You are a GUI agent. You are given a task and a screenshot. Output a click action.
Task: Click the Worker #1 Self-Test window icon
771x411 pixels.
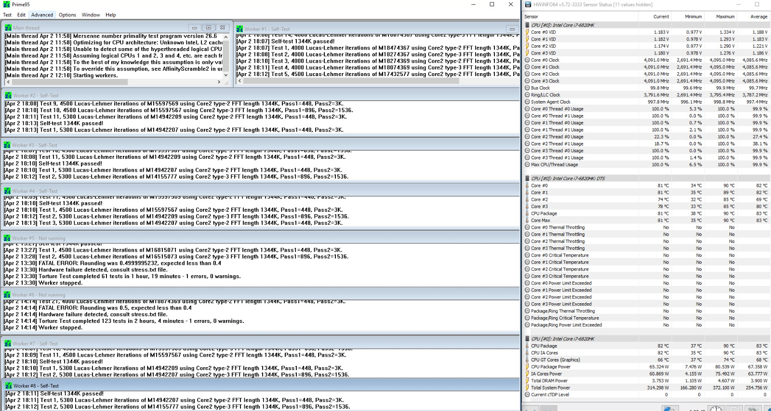click(239, 29)
